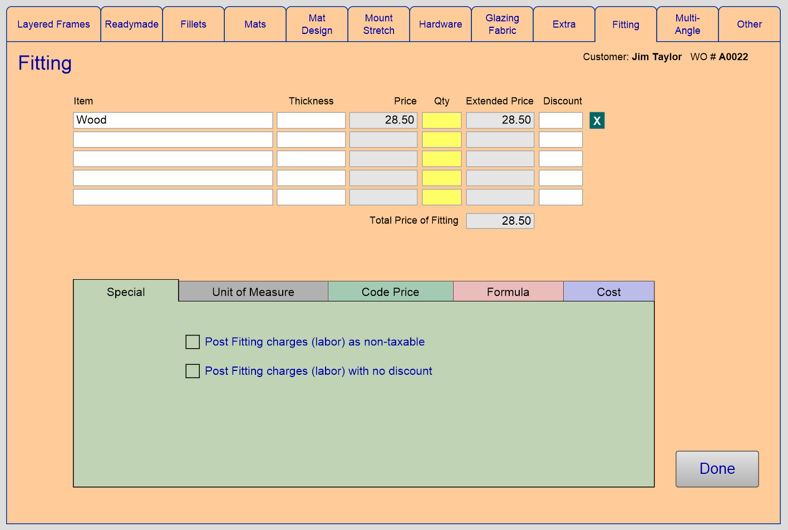Click the Wood item name field
This screenshot has width=788, height=530.
pos(173,120)
